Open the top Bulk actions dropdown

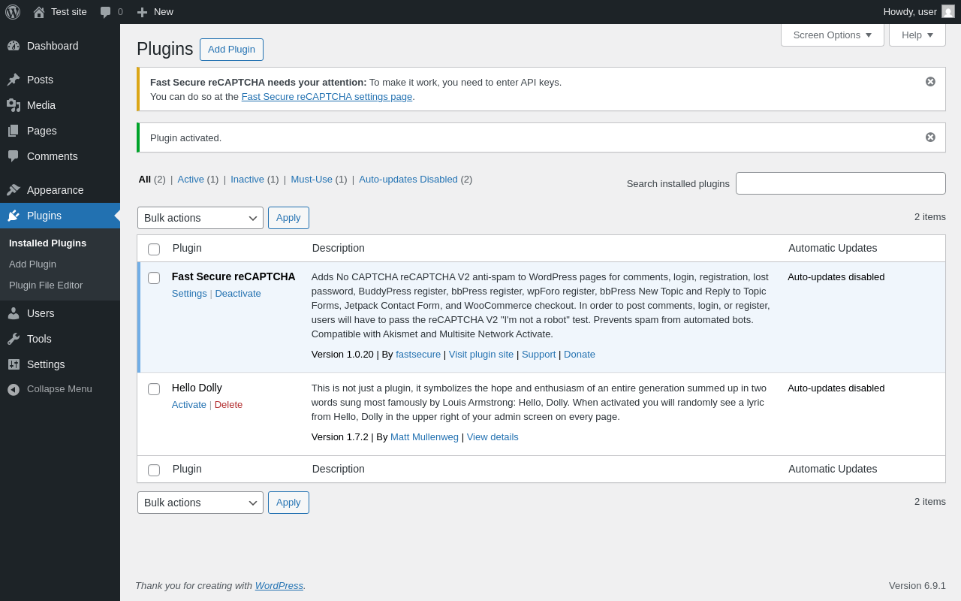point(200,218)
